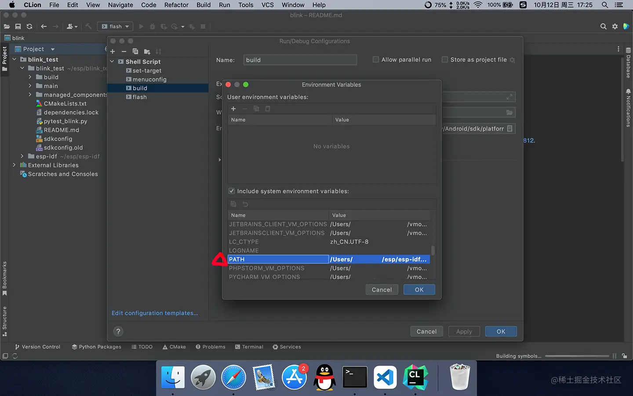The height and width of the screenshot is (396, 633).
Task: Navigate back with the left arrow
Action: (44, 26)
